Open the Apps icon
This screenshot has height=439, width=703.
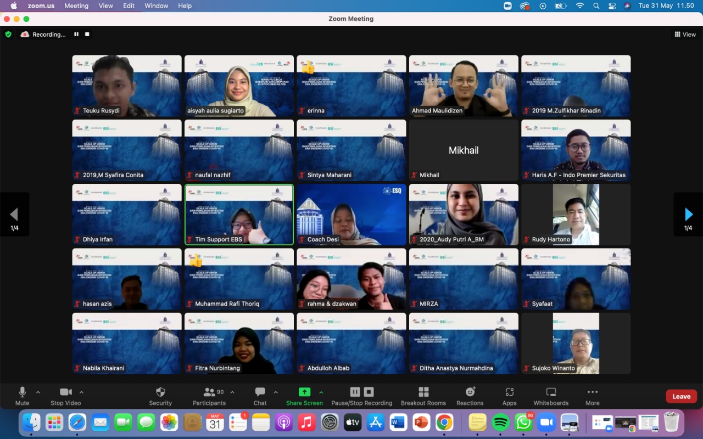pos(509,392)
